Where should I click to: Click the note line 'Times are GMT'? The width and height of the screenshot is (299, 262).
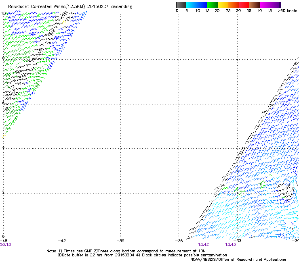point(126,251)
